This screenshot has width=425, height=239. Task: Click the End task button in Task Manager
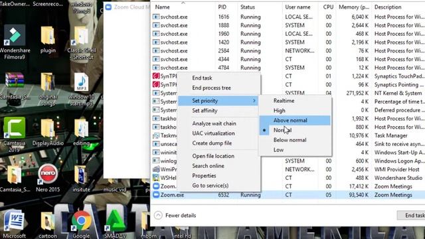(x=411, y=215)
